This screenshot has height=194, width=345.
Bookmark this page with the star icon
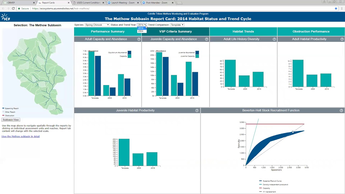[x=336, y=8]
